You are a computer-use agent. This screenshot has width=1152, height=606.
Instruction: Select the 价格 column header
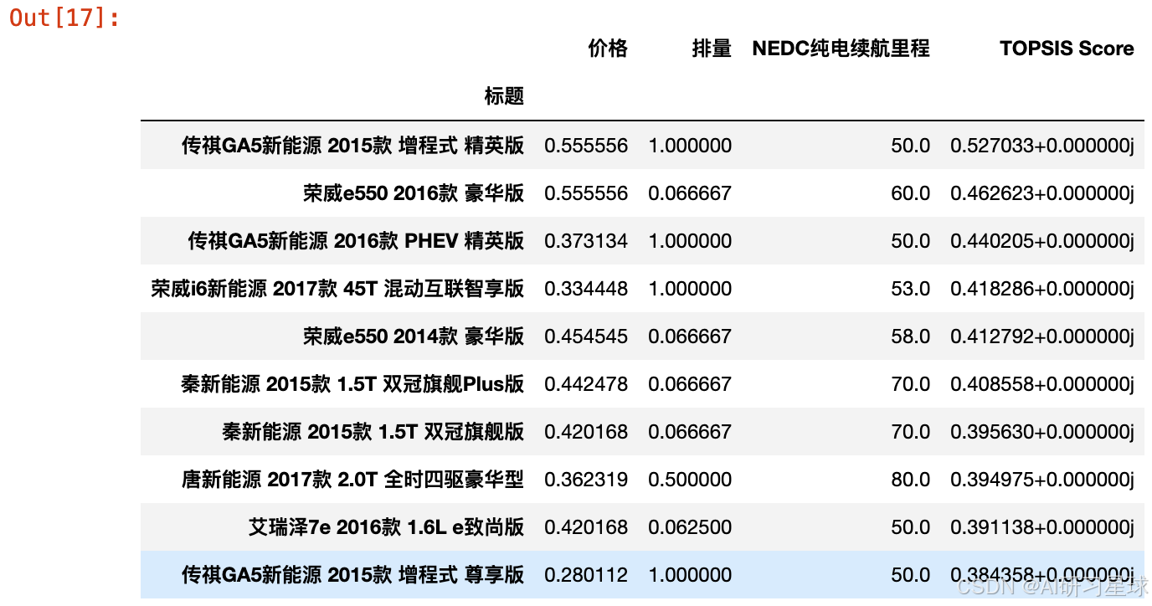click(608, 49)
